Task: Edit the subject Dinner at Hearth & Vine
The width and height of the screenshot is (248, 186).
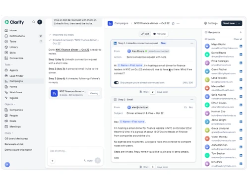Action: point(145,113)
